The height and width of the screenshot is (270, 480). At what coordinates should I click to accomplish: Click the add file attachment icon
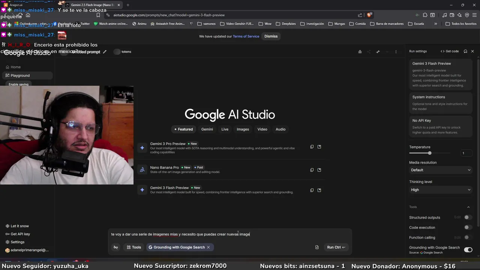pyautogui.click(x=317, y=247)
